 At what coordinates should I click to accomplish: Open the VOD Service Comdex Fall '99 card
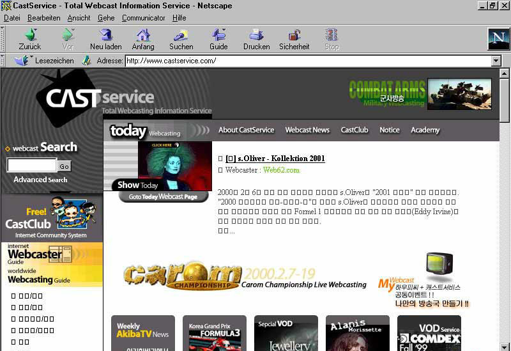tap(429, 333)
